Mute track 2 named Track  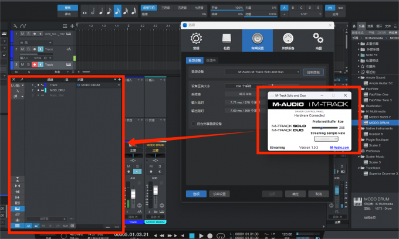coord(22,49)
